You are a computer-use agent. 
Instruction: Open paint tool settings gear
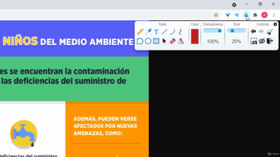[275, 24]
